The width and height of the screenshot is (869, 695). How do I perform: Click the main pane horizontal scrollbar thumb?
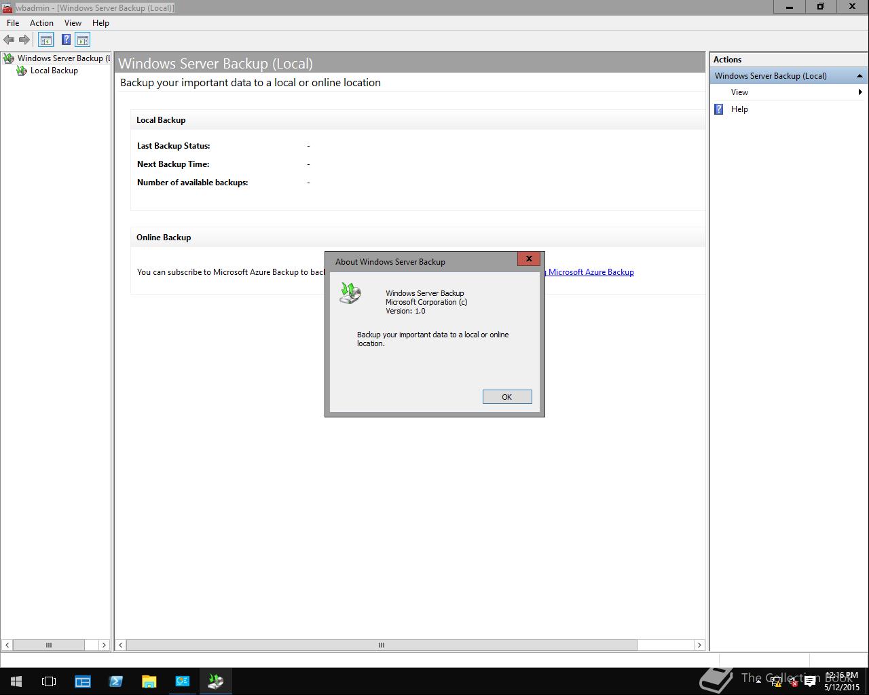pos(382,645)
